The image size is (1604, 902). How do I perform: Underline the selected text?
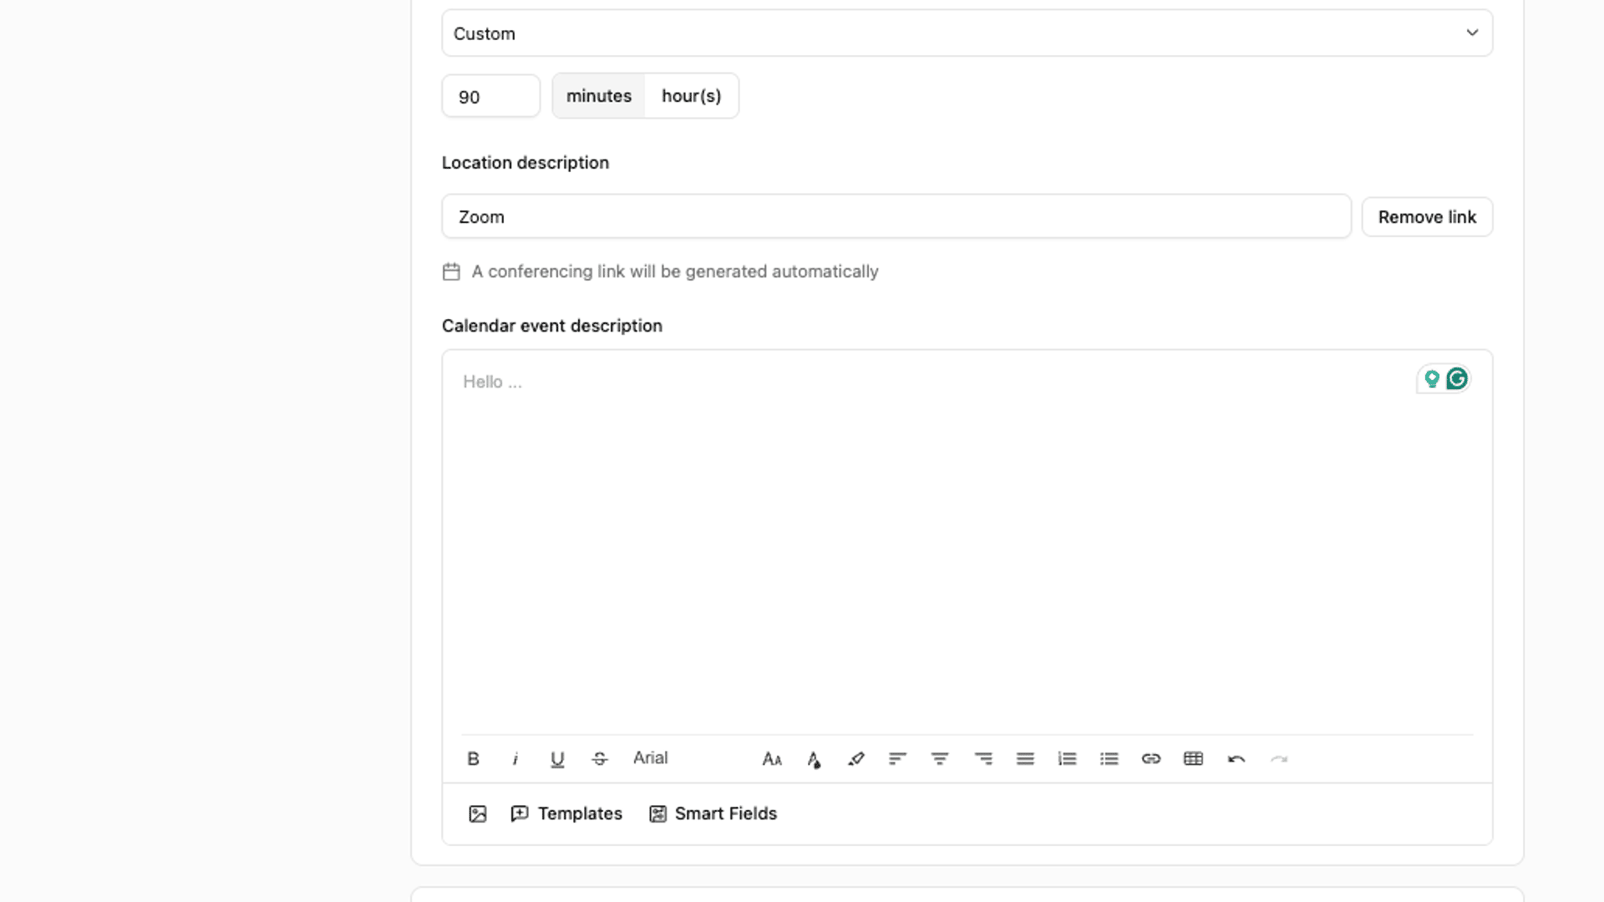(x=557, y=758)
